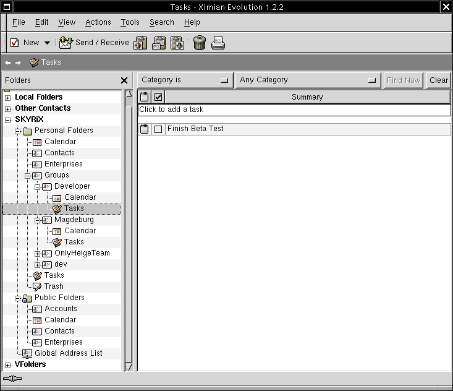
Task: Open the New dropdown arrow
Action: (47, 43)
